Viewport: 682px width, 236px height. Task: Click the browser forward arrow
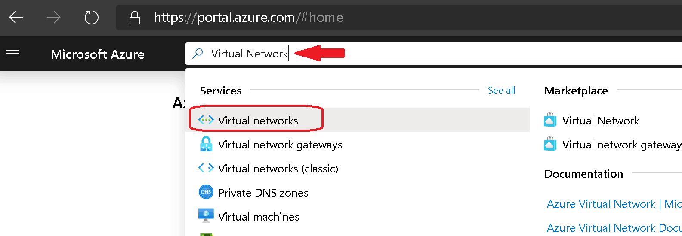click(54, 17)
